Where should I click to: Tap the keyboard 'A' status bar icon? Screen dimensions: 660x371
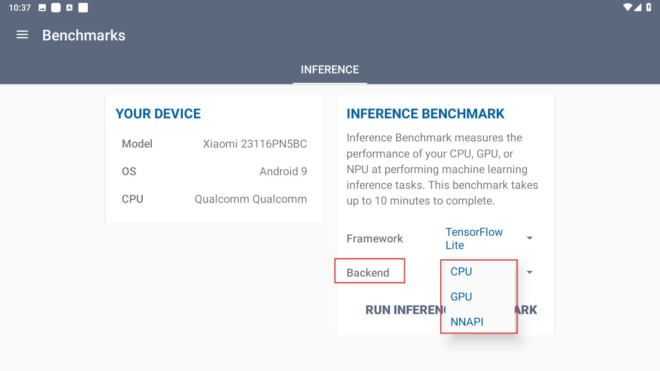69,8
